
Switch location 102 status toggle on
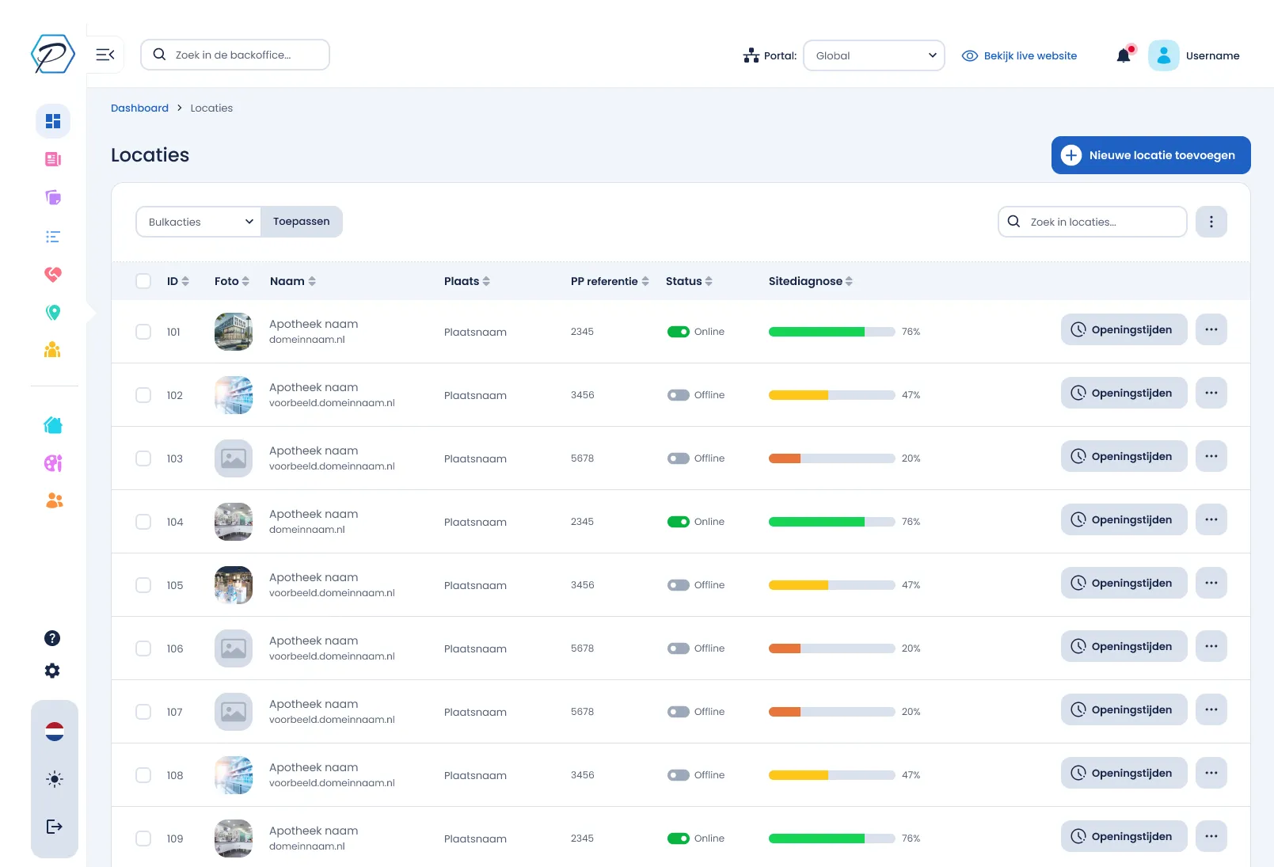(x=679, y=395)
